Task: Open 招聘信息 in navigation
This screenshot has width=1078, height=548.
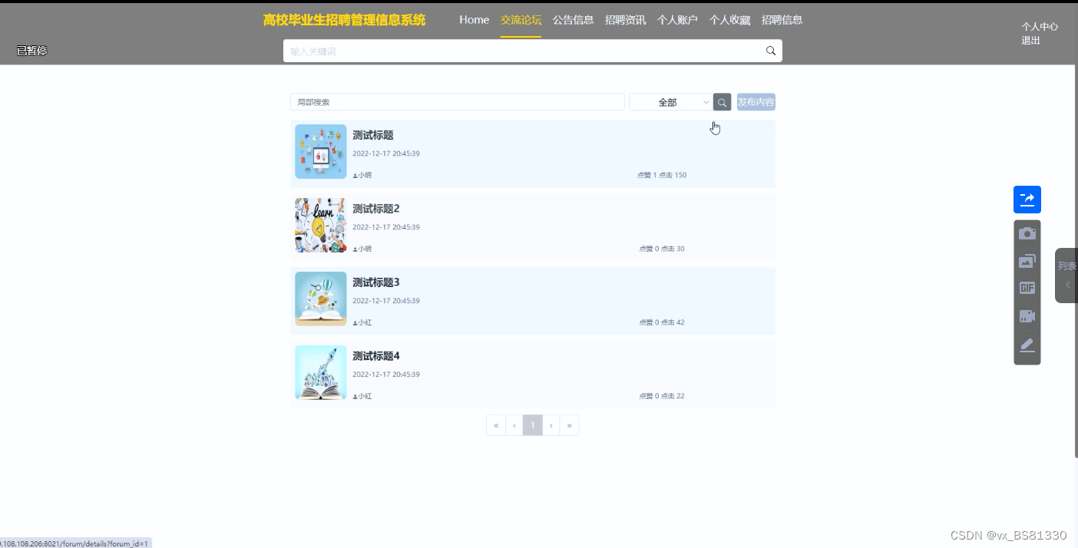Action: click(782, 20)
